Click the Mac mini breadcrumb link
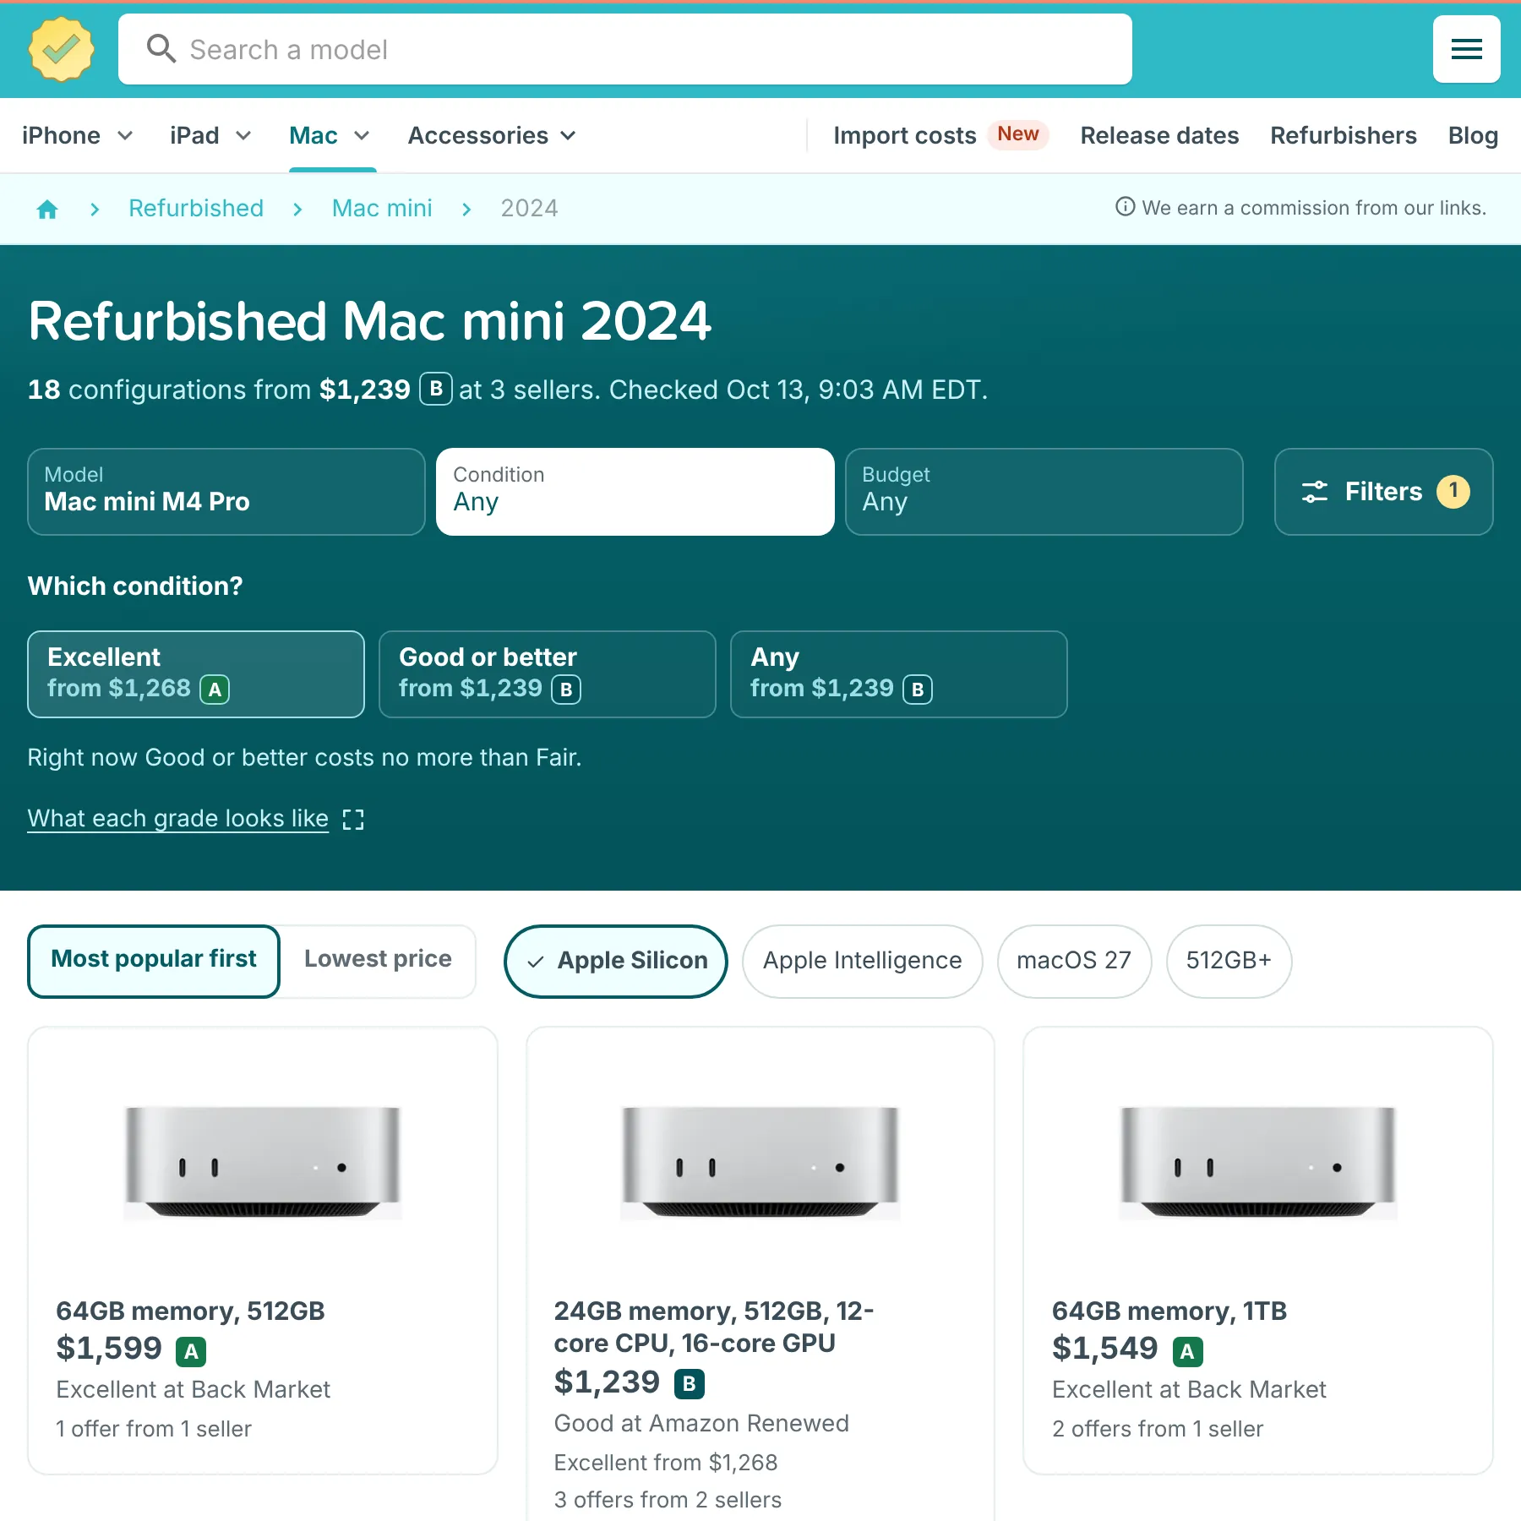This screenshot has height=1521, width=1521. (x=382, y=209)
